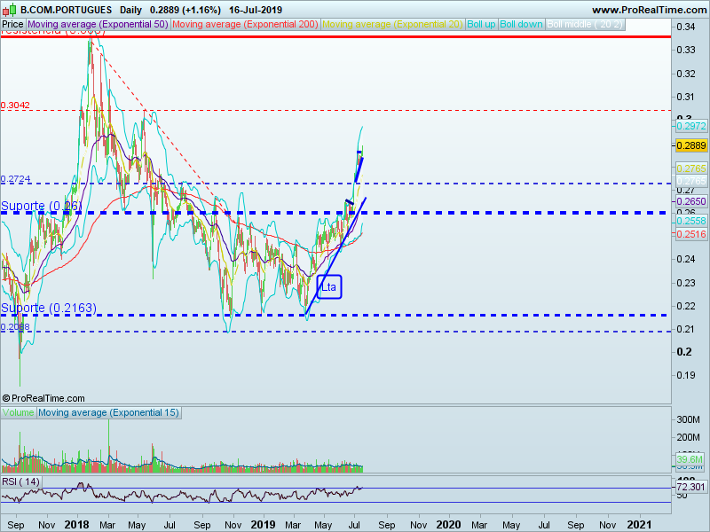Click the 39.6M volume value tag

click(690, 459)
